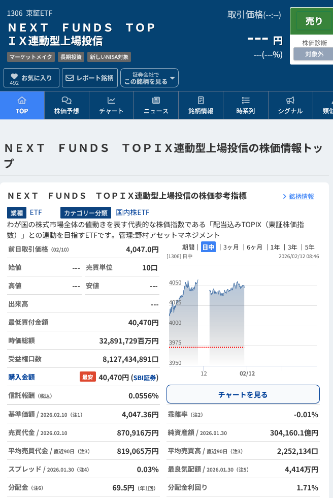Click the heart icon to add favorite
The image size is (333, 498).
(14, 77)
